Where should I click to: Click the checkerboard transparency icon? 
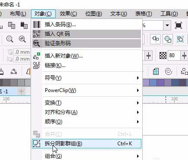163,55
